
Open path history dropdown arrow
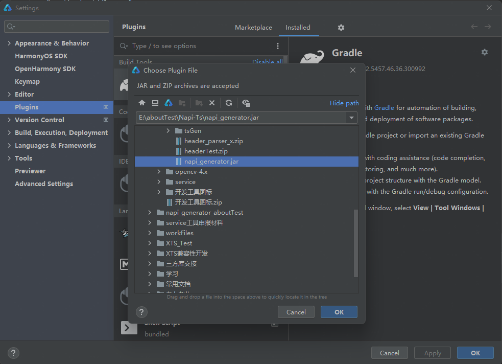pyautogui.click(x=351, y=118)
